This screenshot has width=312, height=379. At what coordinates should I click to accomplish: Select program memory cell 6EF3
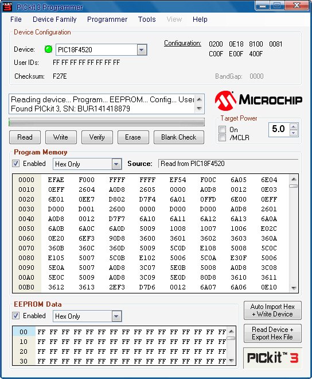(87, 238)
